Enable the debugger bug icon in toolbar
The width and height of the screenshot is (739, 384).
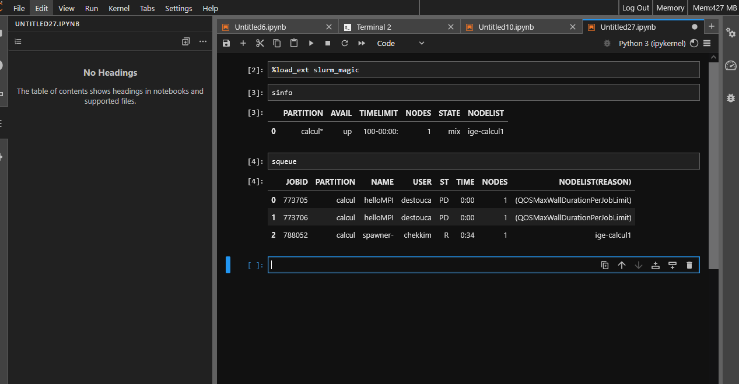tap(607, 43)
